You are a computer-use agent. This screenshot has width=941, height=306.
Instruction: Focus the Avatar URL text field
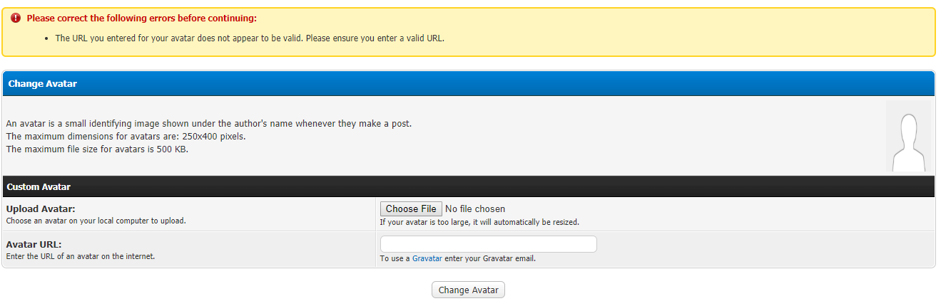point(488,244)
